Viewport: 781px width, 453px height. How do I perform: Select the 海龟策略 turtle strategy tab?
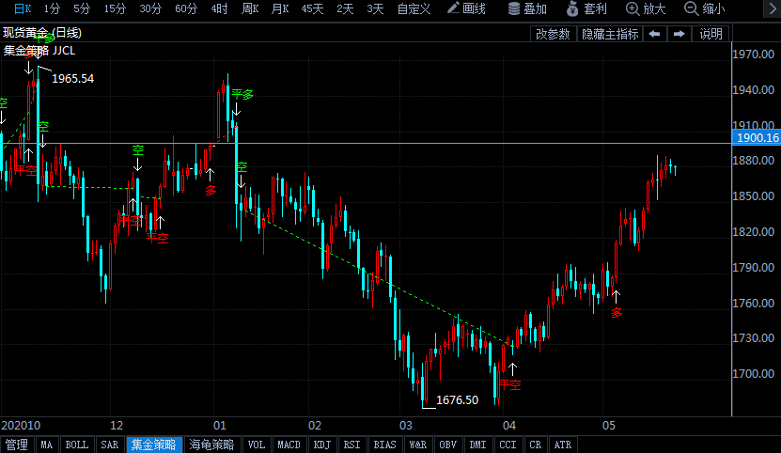pos(211,445)
